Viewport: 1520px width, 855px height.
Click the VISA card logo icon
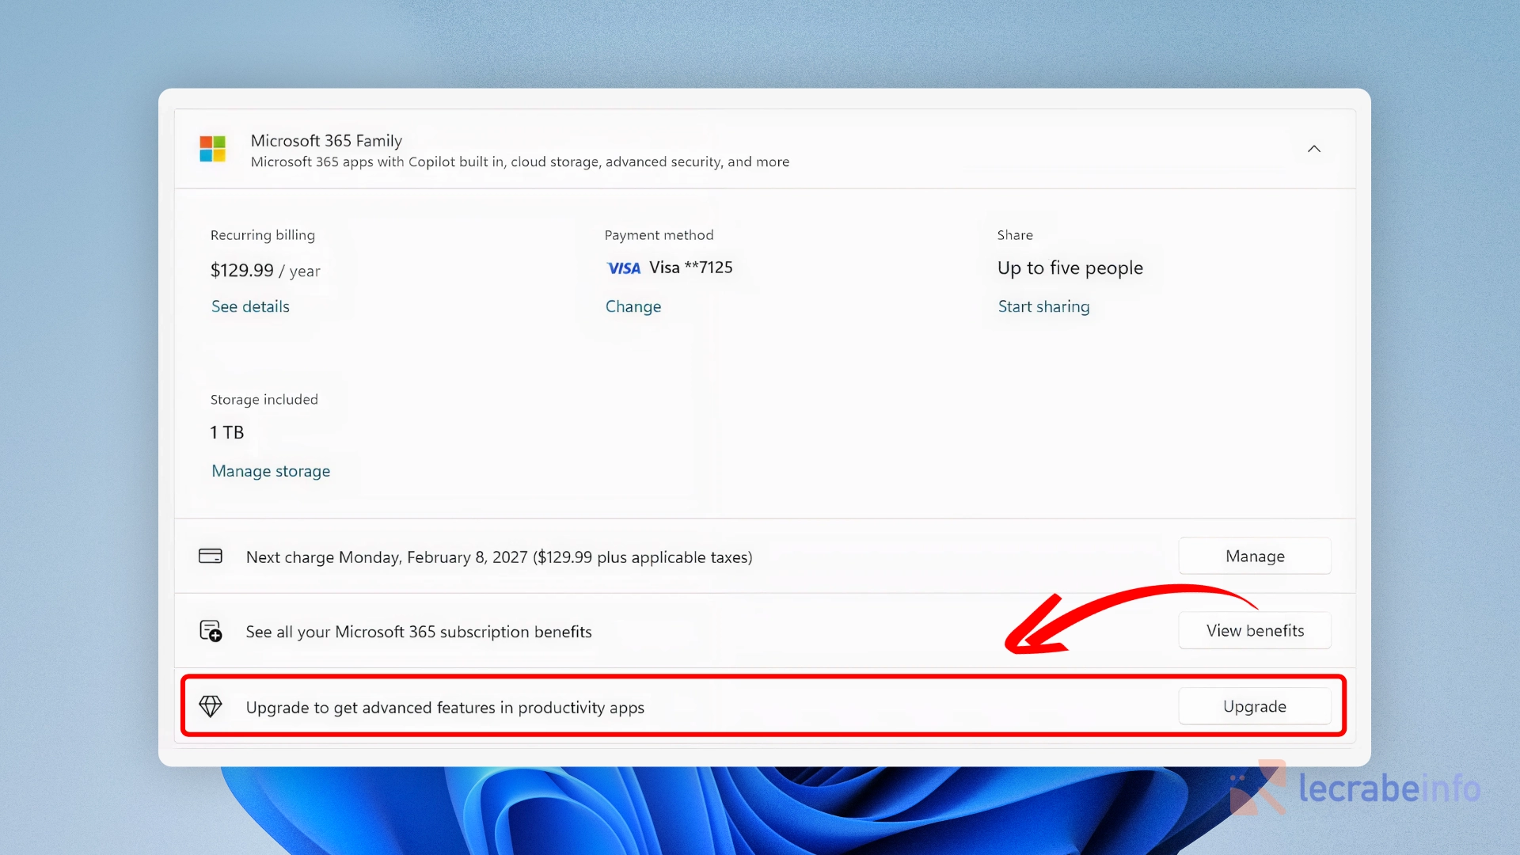(624, 268)
